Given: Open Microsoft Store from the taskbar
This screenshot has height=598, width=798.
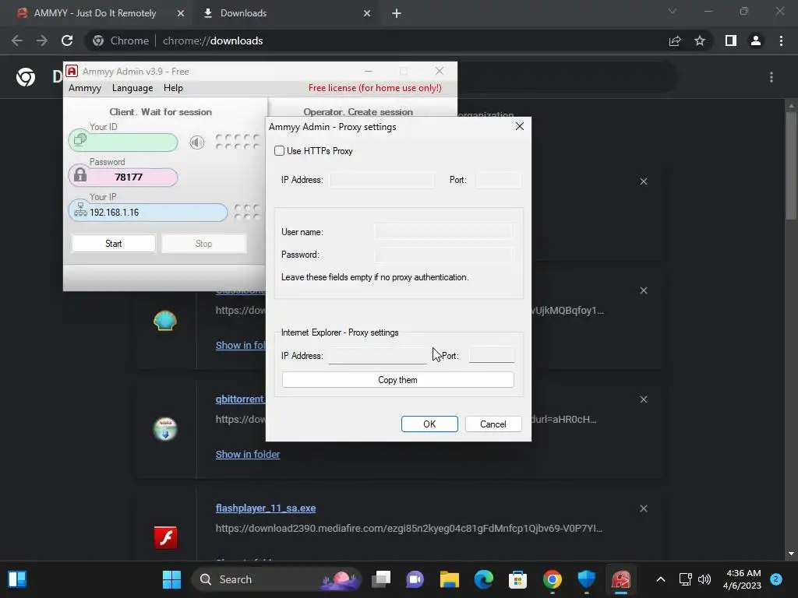Looking at the screenshot, I should [x=517, y=579].
